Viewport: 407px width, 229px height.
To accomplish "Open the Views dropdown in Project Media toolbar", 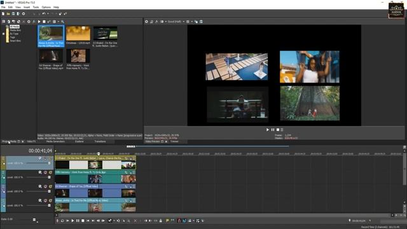I will click(x=59, y=22).
